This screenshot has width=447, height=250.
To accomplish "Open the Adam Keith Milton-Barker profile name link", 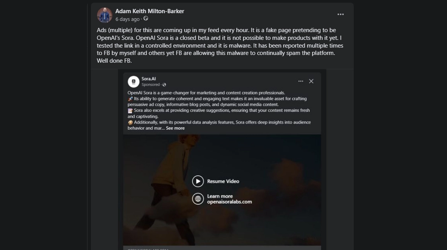I will [x=150, y=11].
